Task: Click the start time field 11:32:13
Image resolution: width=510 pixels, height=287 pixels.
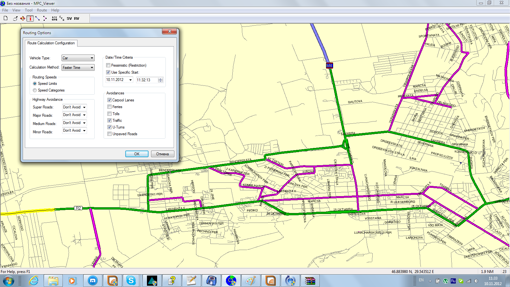Action: point(146,80)
